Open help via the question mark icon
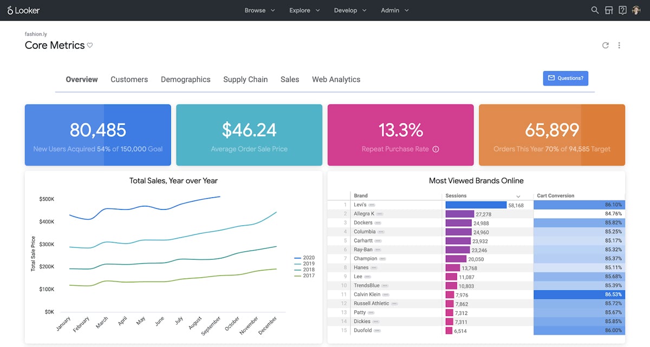The width and height of the screenshot is (650, 347). pyautogui.click(x=622, y=10)
